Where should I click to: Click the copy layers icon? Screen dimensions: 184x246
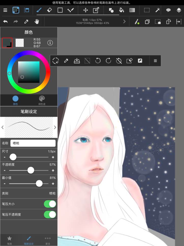[147, 22]
